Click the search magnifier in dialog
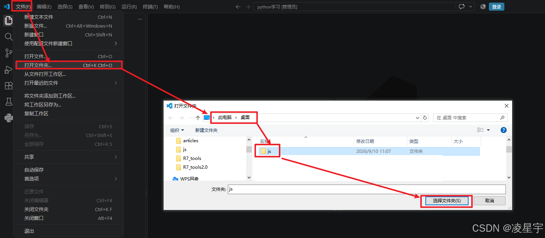 click(x=502, y=118)
